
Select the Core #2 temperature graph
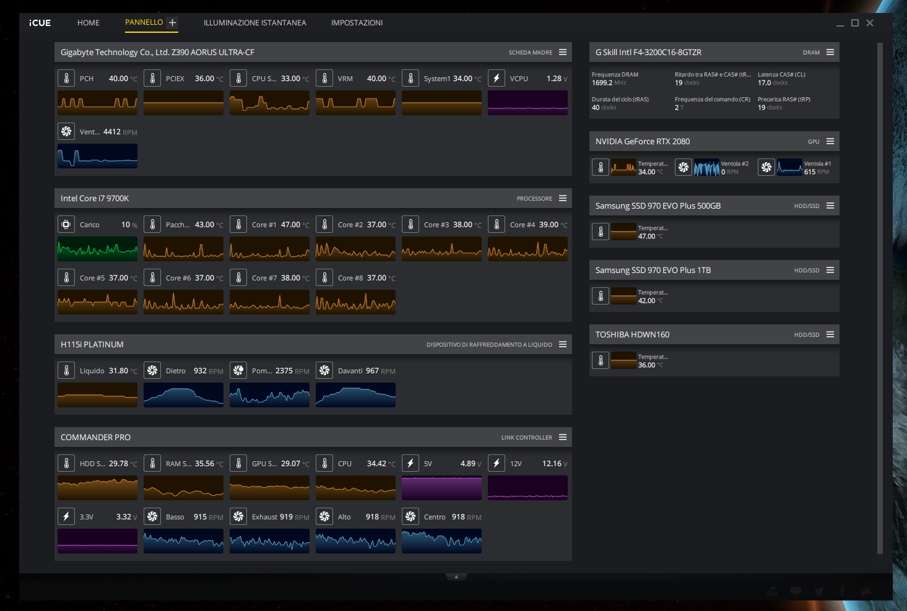(355, 248)
